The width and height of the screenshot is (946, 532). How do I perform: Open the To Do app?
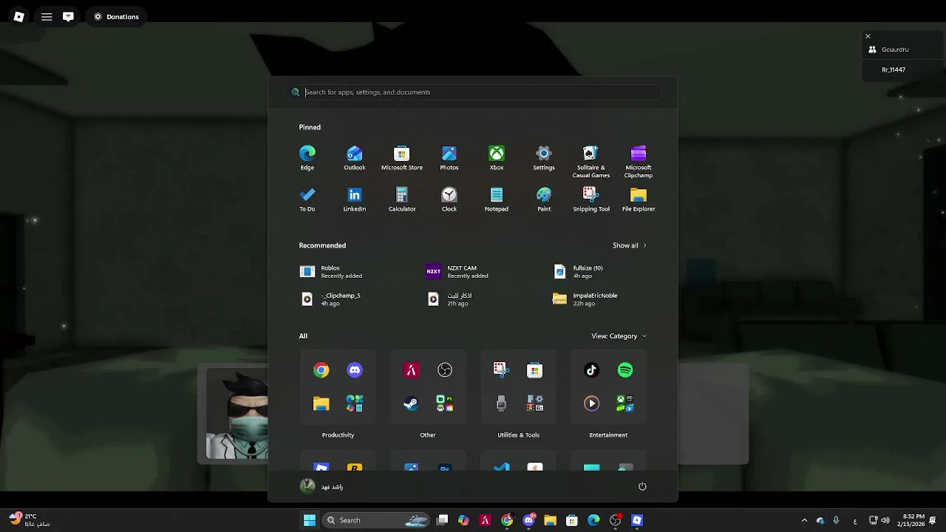[307, 199]
